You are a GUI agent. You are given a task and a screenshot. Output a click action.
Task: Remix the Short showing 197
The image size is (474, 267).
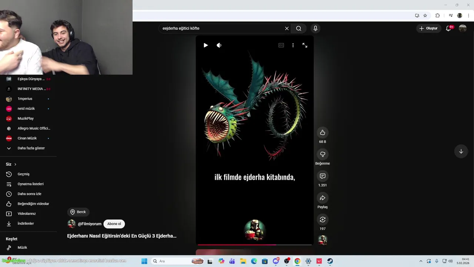tap(323, 220)
